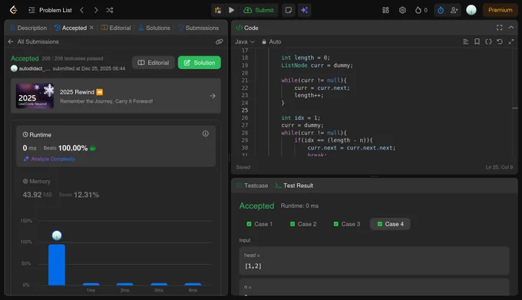Image resolution: width=522 pixels, height=300 pixels.
Task: Click the invite user icon
Action: coord(454,10)
